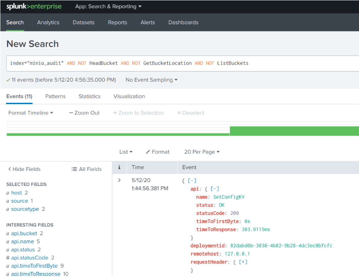This screenshot has height=278, width=359.
Task: Expand the requestHeader JSON object
Action: [x=243, y=262]
